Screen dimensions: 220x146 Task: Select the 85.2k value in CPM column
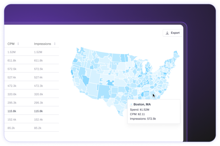pos(11,127)
